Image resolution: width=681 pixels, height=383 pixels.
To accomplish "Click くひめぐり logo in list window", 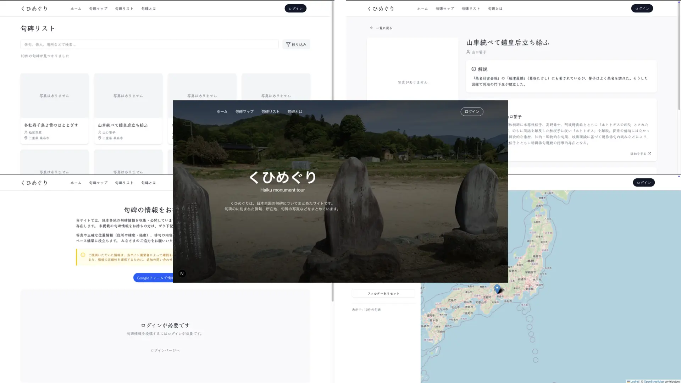I will (x=34, y=9).
